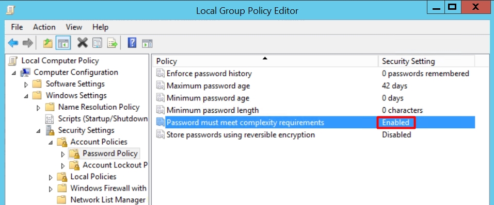Open the View menu
This screenshot has height=205, width=494.
tap(74, 27)
